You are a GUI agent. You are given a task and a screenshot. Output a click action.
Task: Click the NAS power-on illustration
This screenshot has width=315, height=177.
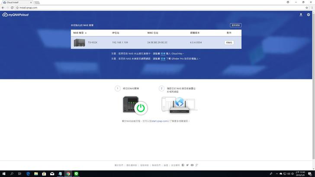[x=135, y=105]
